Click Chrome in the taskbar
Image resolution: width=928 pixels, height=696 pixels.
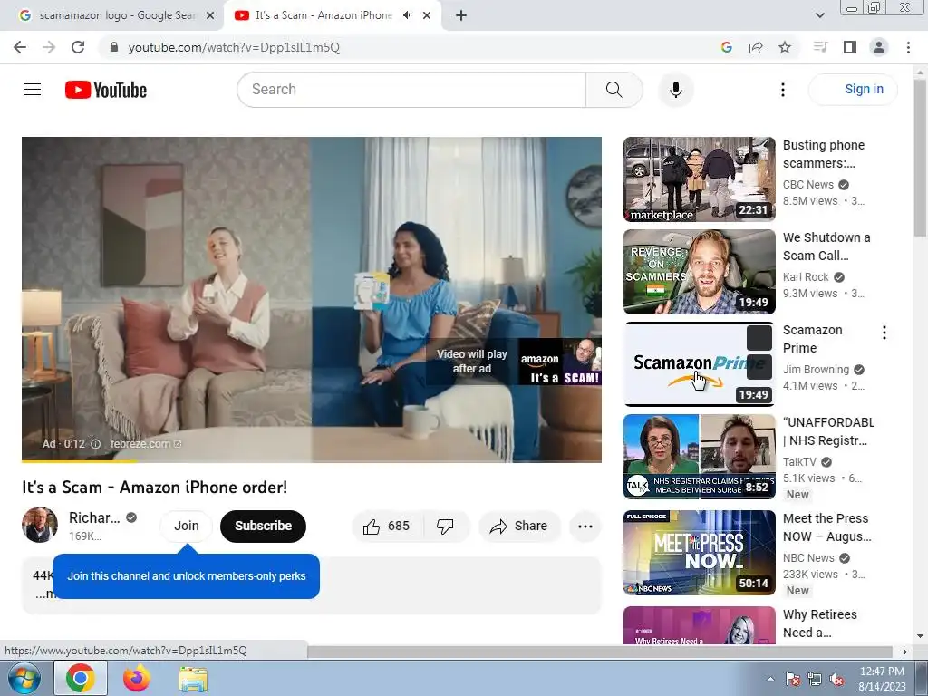click(x=81, y=679)
